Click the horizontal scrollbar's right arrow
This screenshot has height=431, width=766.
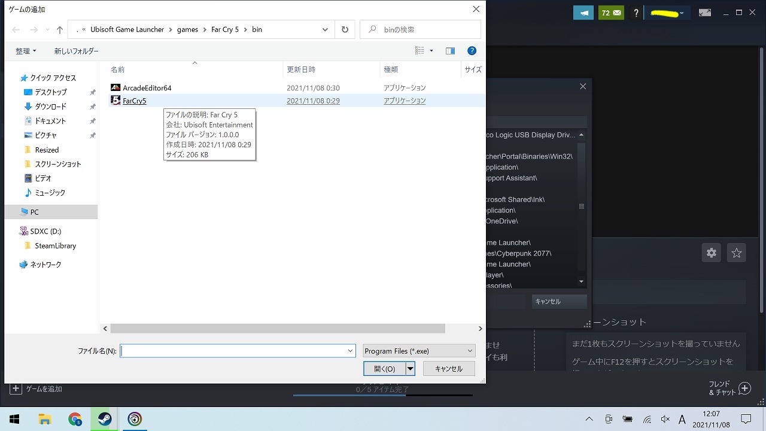[480, 329]
